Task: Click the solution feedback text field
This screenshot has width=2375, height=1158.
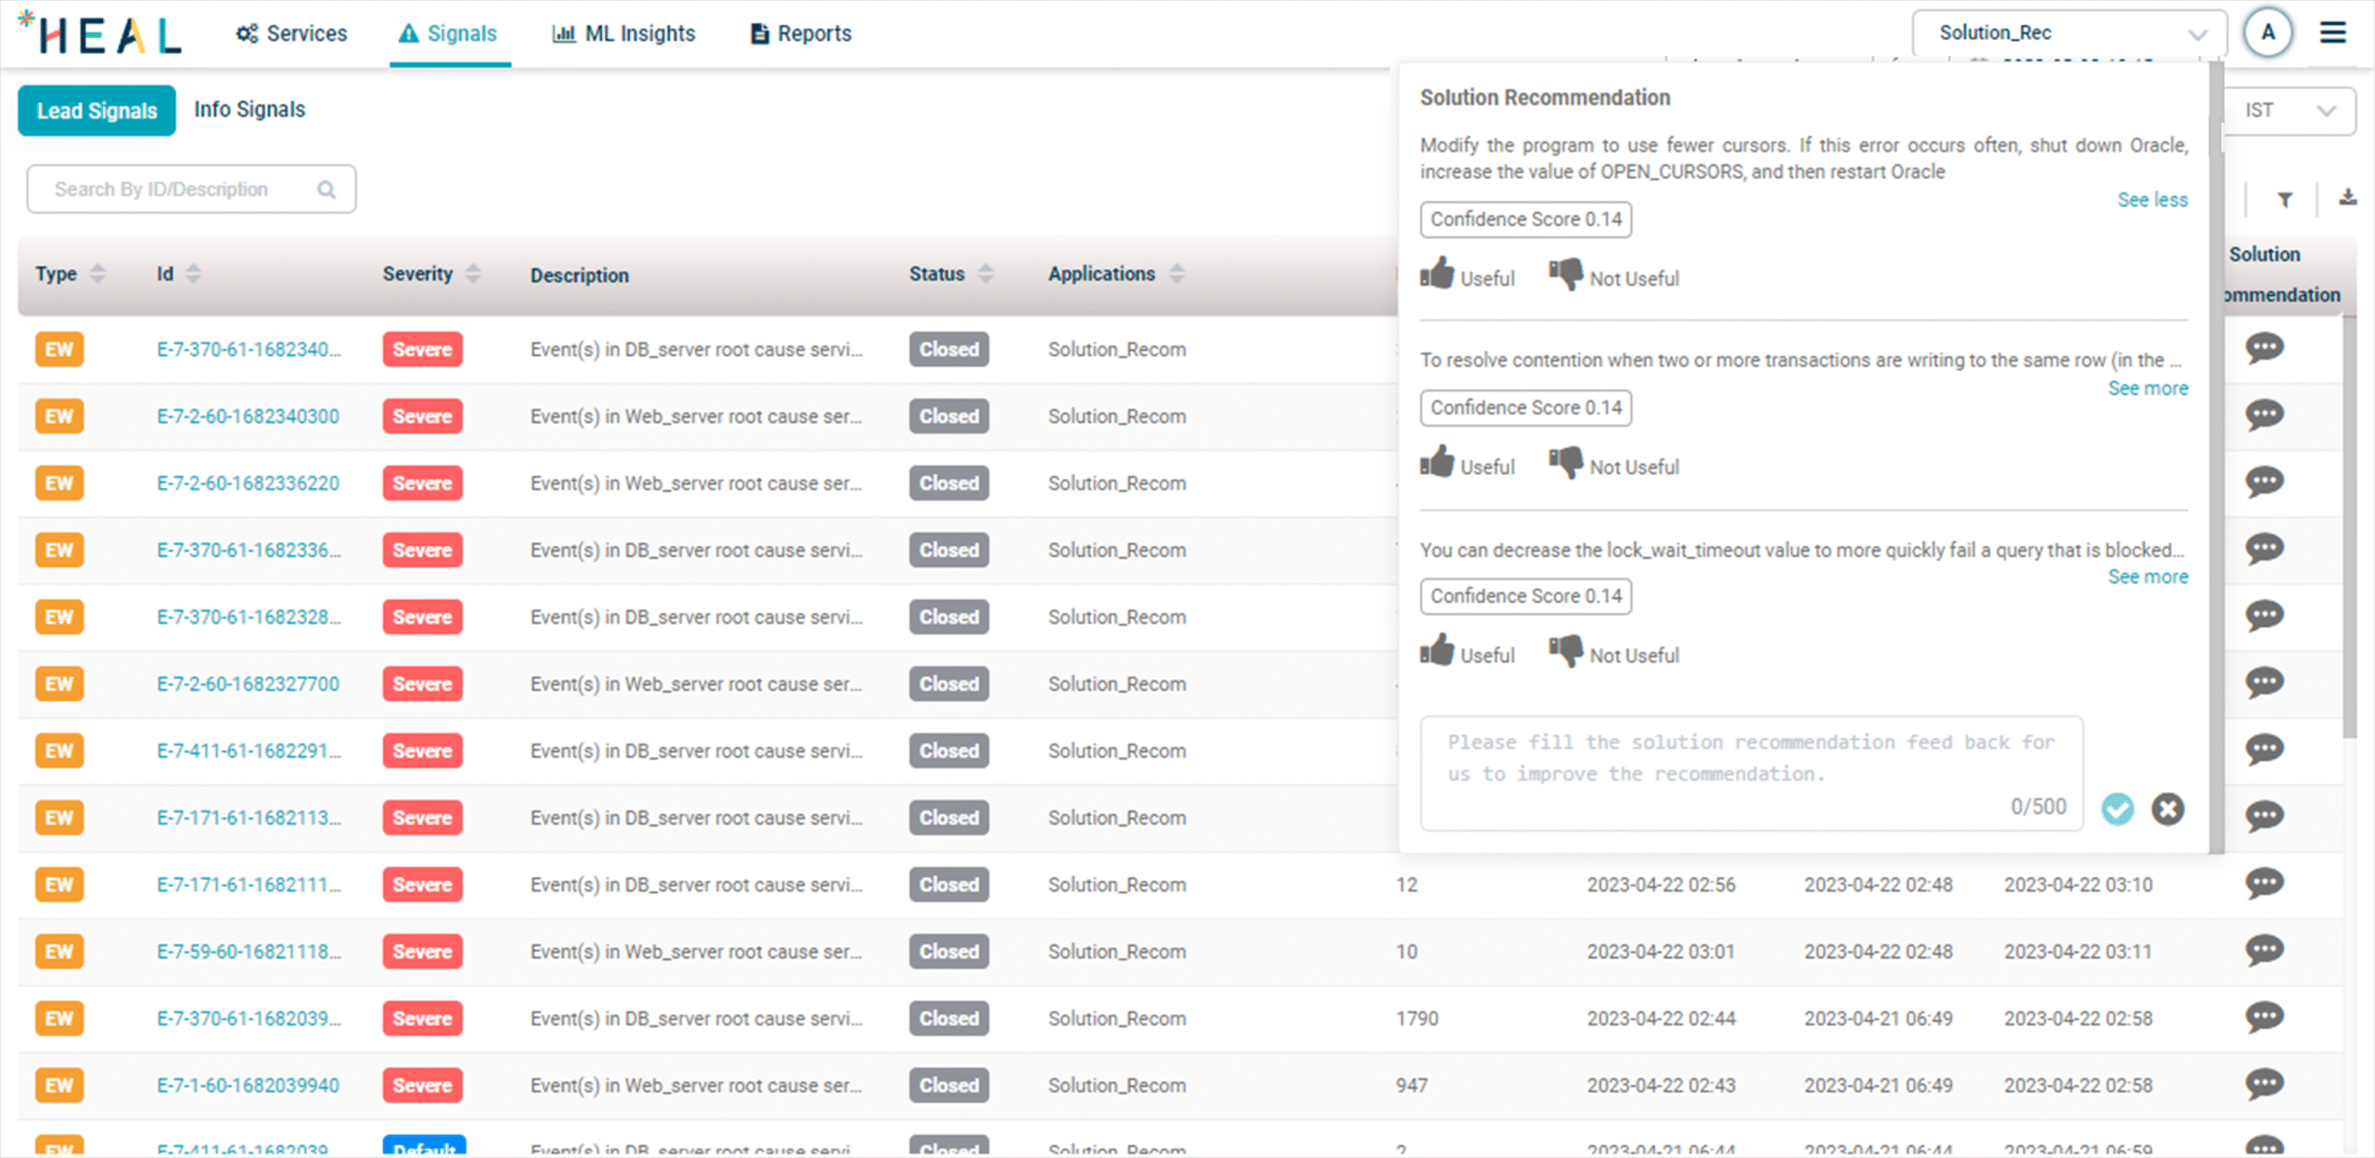Action: pos(1750,758)
